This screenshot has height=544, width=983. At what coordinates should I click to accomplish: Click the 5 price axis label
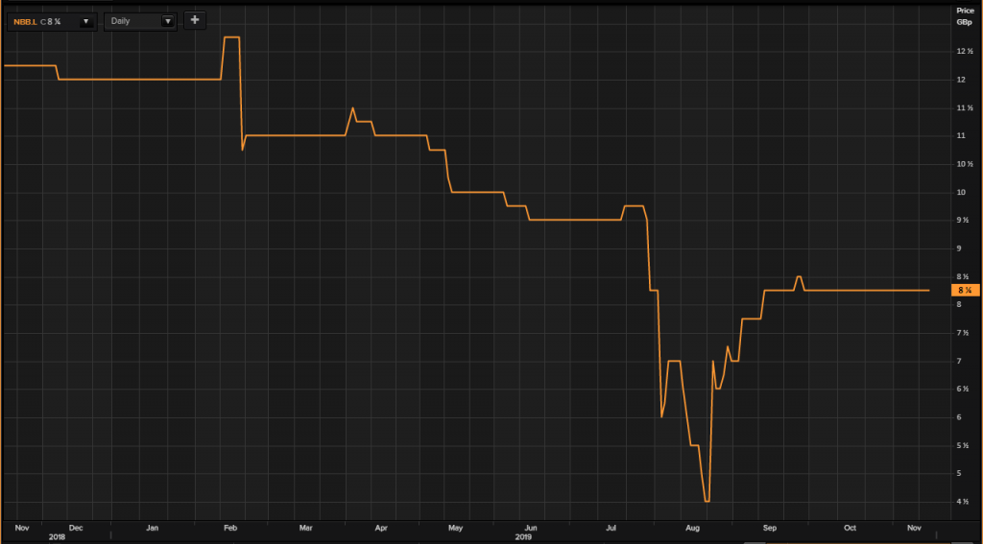959,474
